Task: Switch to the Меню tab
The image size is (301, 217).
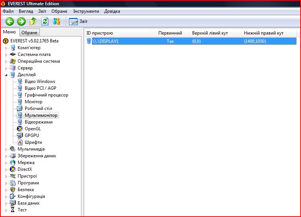Action: pos(9,32)
